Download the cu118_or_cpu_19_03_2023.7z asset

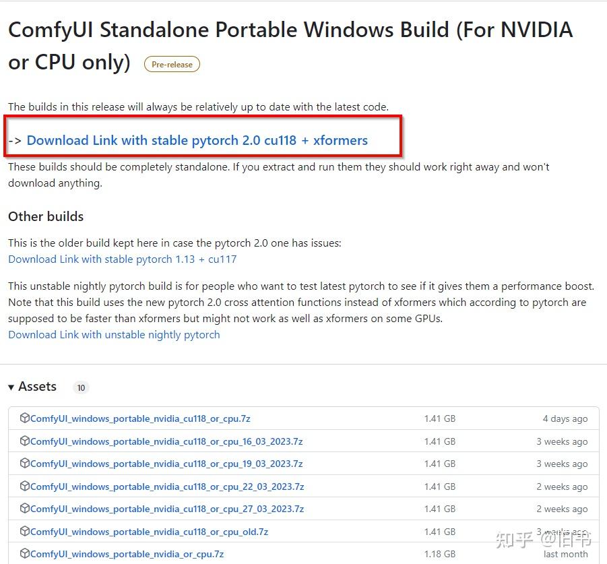coord(166,464)
